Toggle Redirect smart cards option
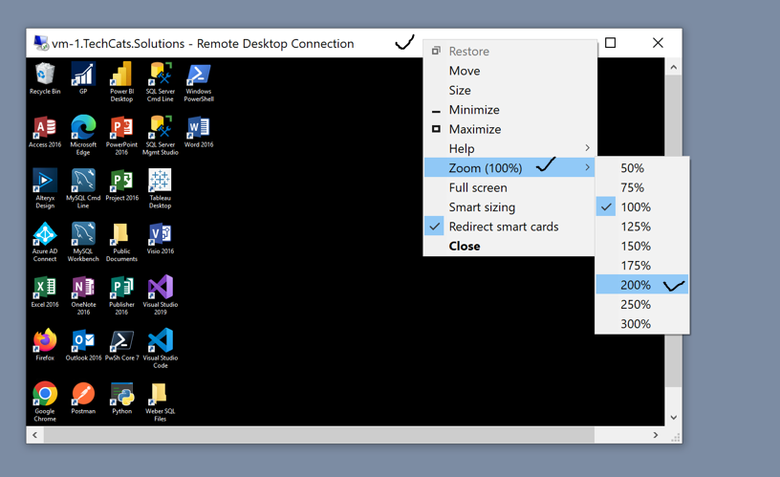 (509, 227)
